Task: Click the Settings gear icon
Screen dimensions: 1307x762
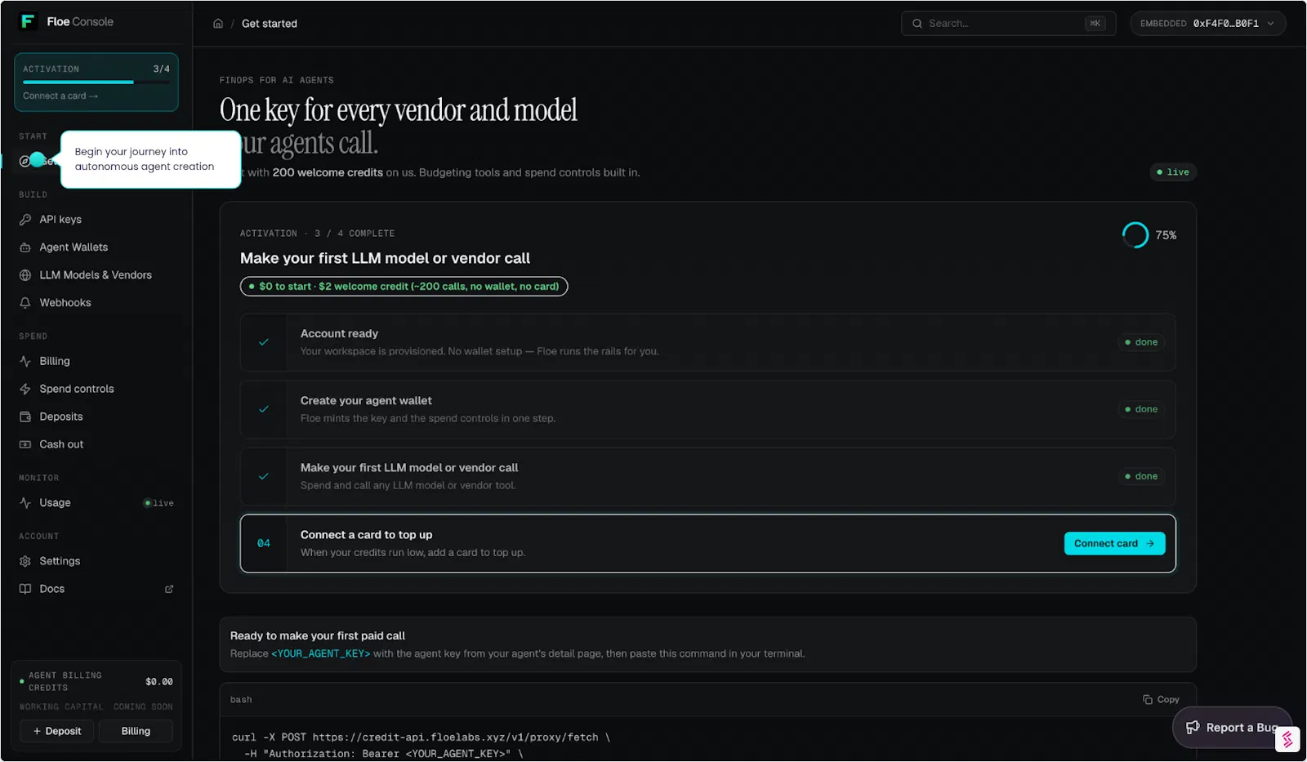Action: 25,561
